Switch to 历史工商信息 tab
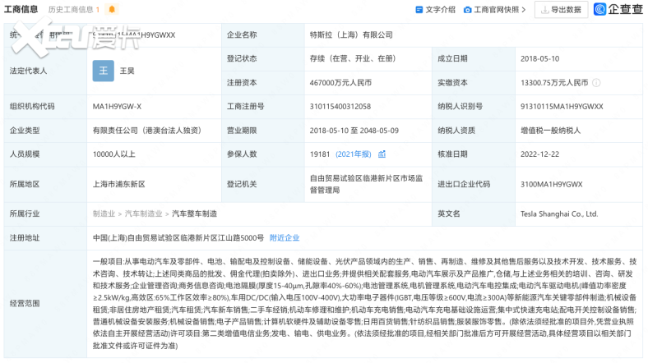 pyautogui.click(x=73, y=10)
